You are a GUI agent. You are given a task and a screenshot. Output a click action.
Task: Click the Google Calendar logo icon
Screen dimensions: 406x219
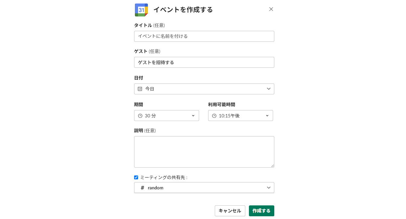pos(141,10)
